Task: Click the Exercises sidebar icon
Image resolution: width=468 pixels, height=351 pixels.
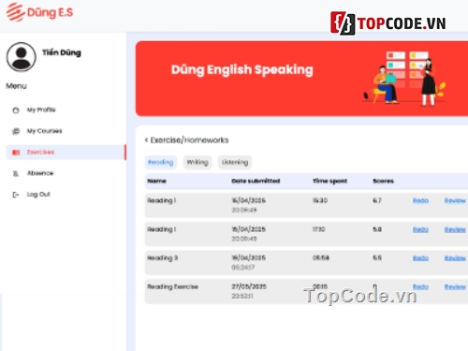Action: click(x=16, y=153)
